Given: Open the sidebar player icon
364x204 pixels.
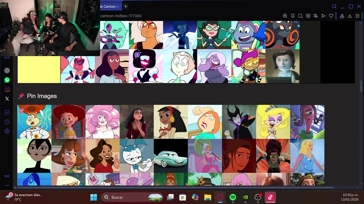Looking at the screenshot, I should point(7,112).
